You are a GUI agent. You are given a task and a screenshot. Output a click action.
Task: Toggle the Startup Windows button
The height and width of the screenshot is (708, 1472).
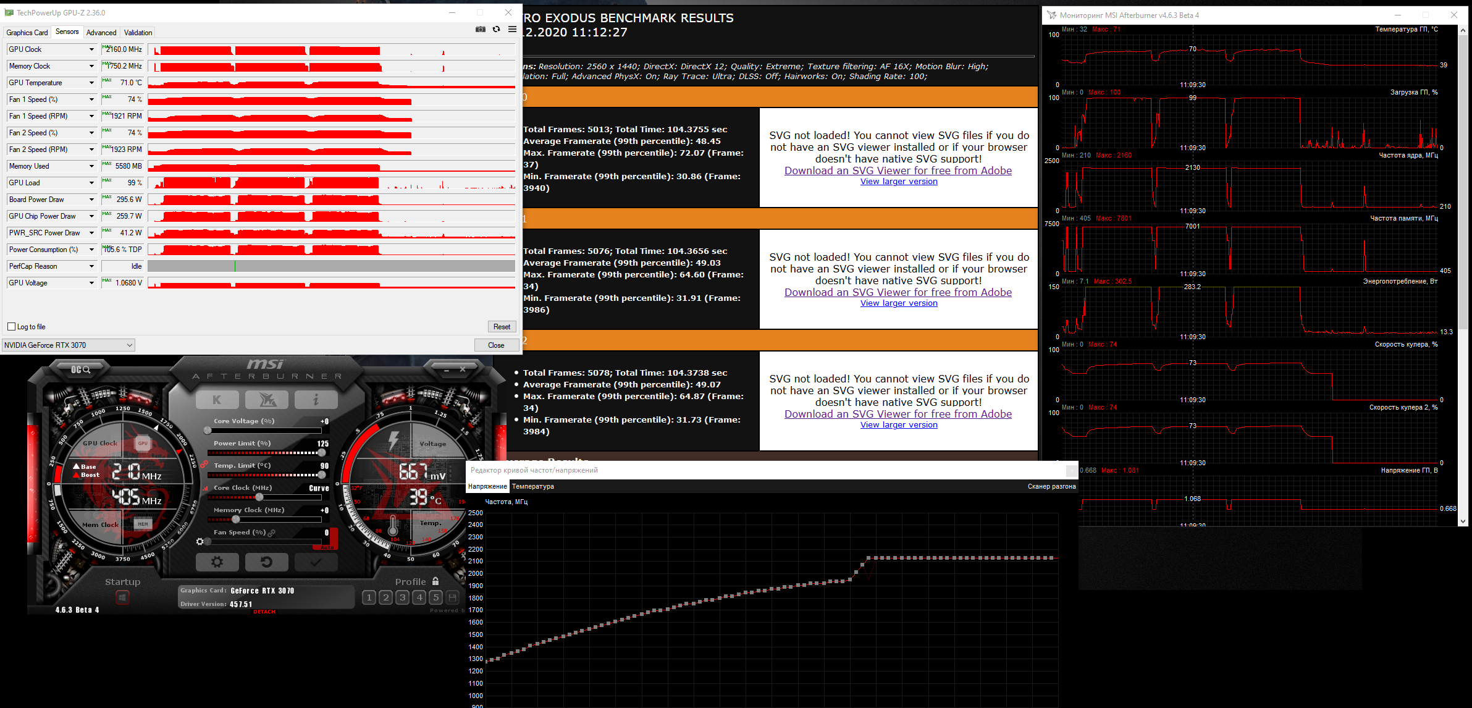(122, 597)
